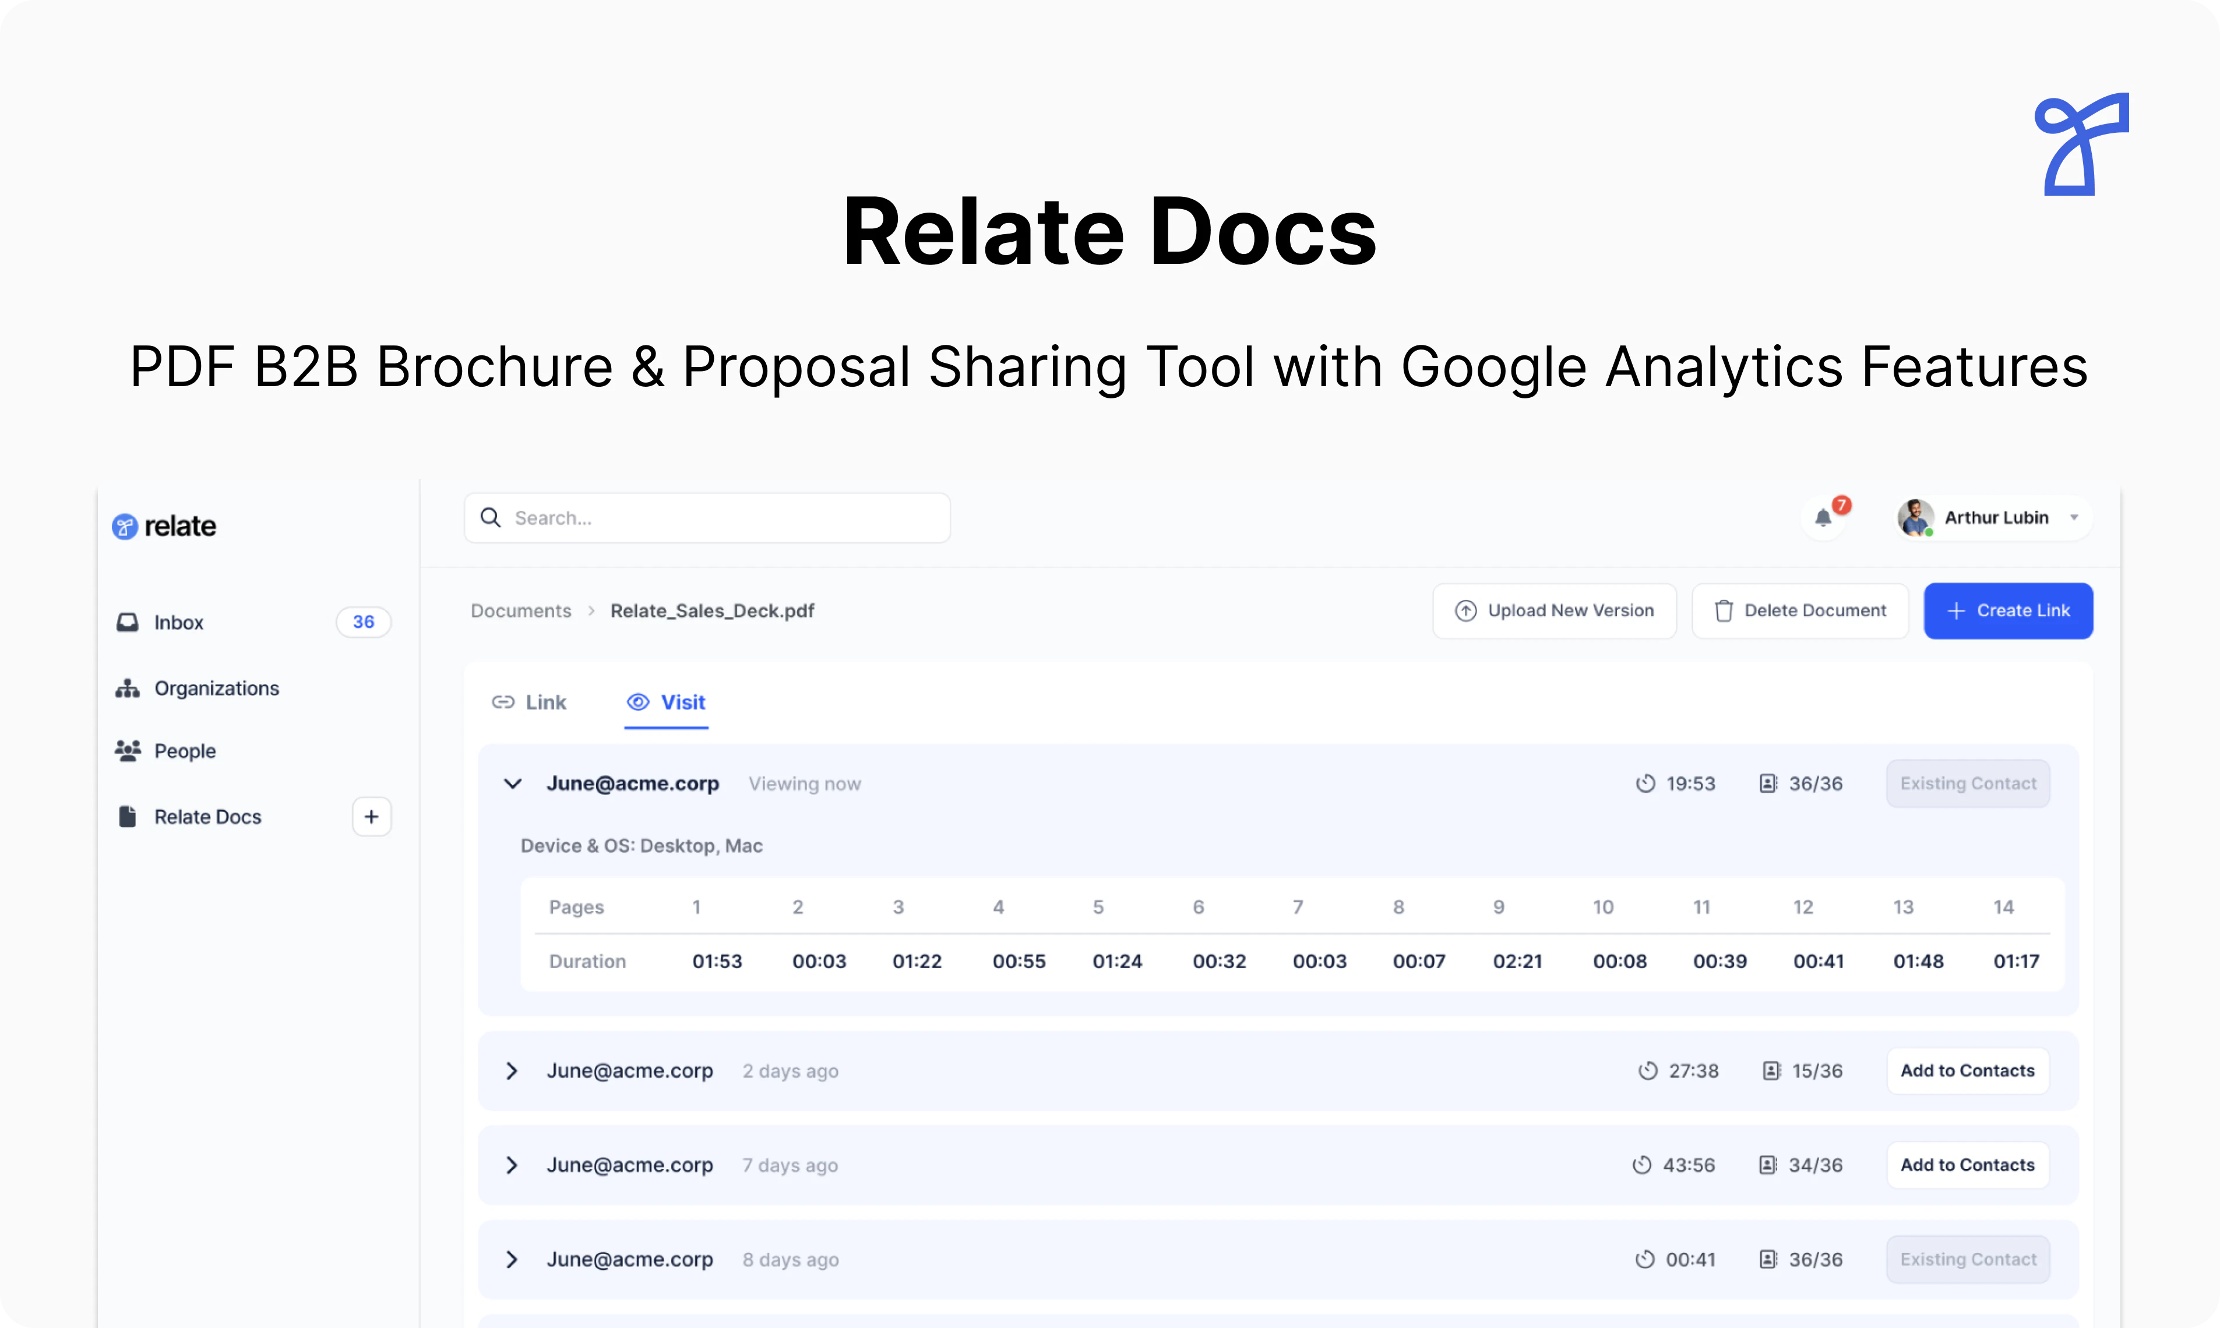Click the relate logo in the sidebar

[x=163, y=525]
